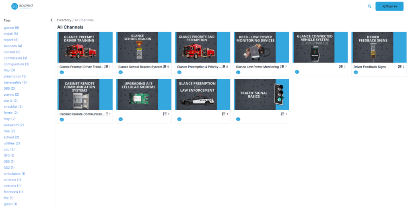Click playlist count icon on School Beacon card
Screen dimensions: 412x208
165,67
